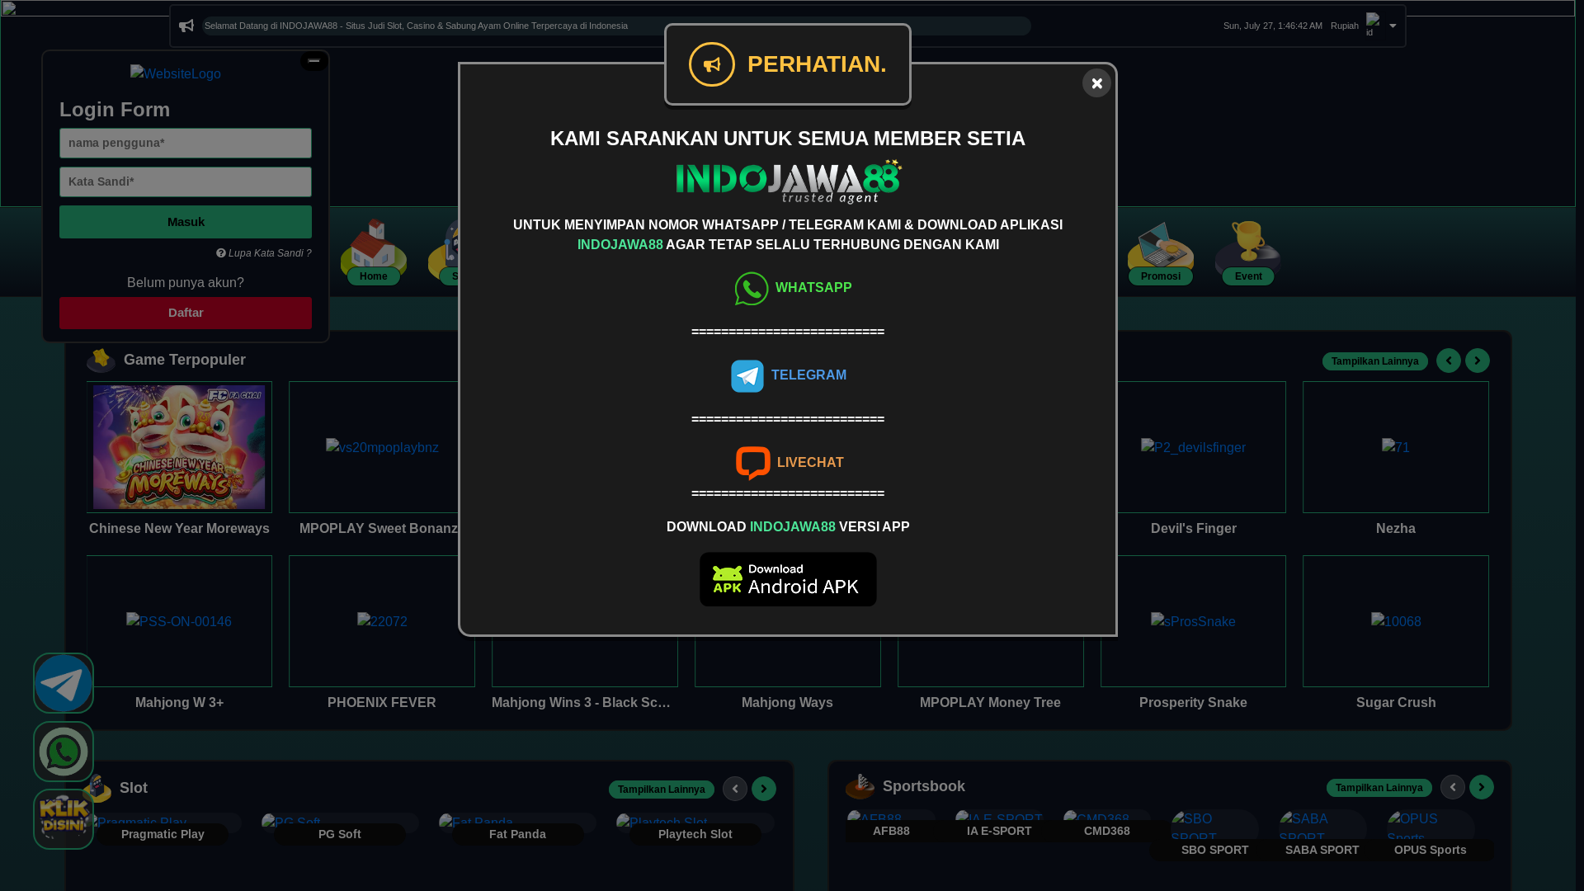The image size is (1584, 891).
Task: Click the id language flag
Action: tap(1374, 25)
